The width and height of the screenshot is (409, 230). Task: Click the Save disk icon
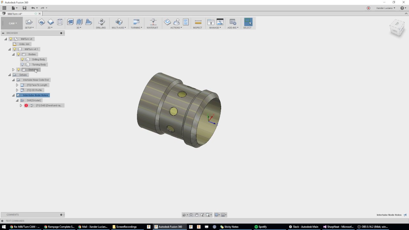[24, 8]
